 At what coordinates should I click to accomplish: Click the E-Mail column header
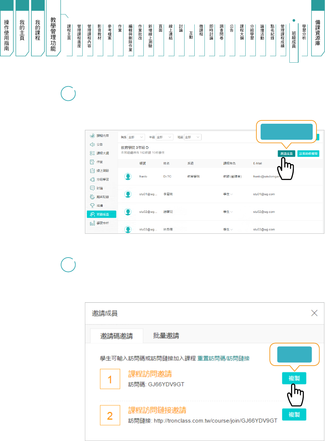pos(257,163)
